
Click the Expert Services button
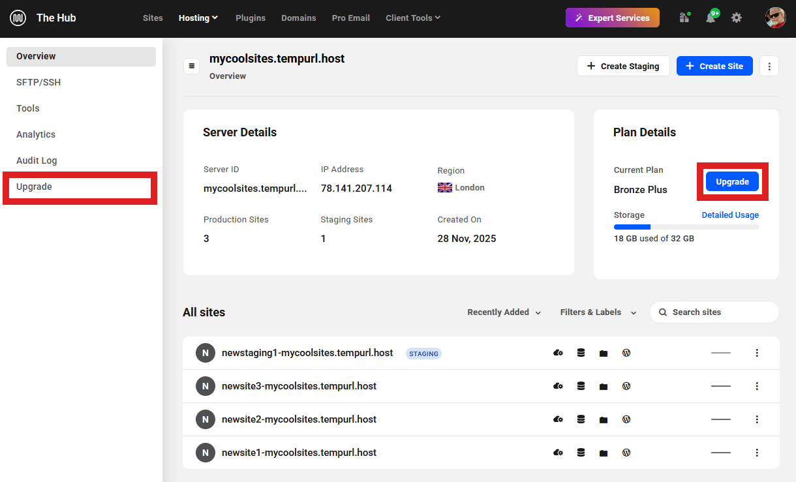613,18
